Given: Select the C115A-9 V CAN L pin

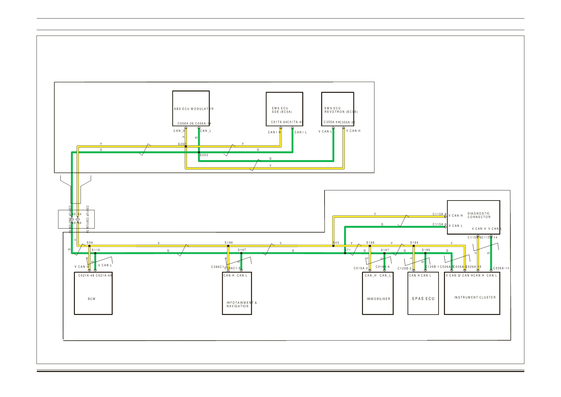Looking at the screenshot, I should (x=446, y=227).
